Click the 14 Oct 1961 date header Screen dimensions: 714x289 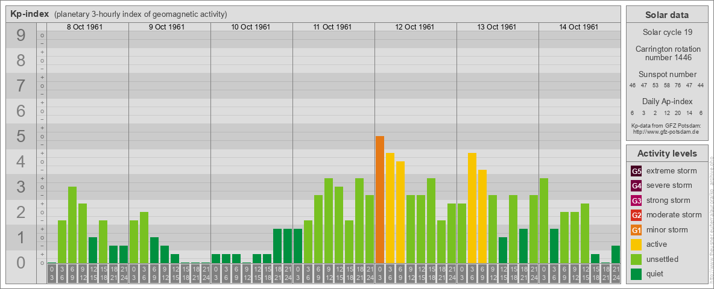pyautogui.click(x=580, y=27)
